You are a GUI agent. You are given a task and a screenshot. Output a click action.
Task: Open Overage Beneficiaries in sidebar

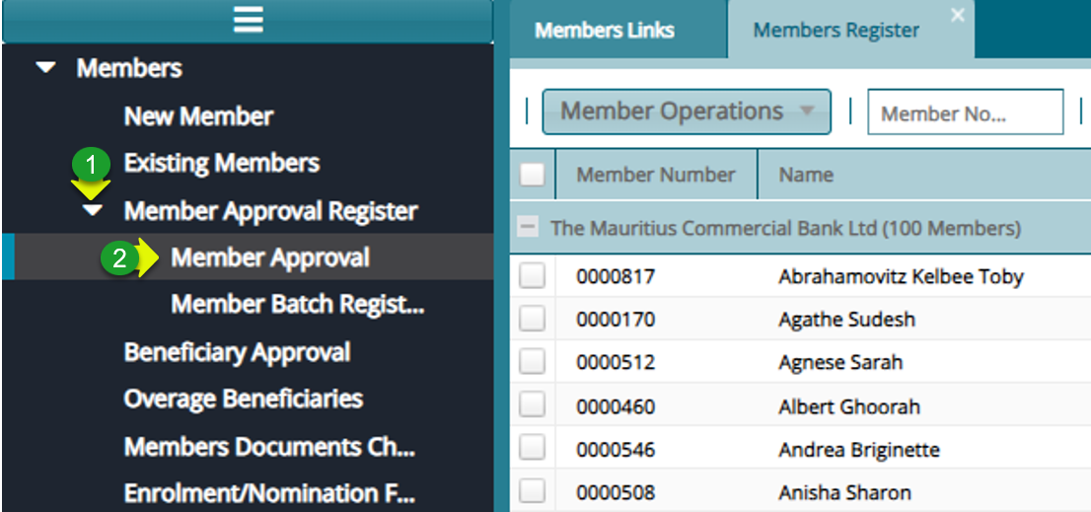[x=244, y=400]
